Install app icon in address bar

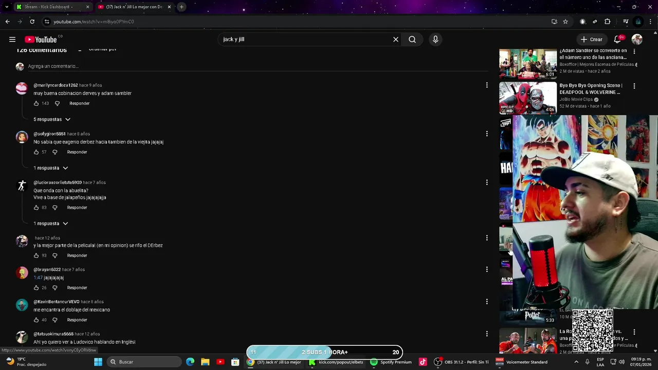(554, 22)
